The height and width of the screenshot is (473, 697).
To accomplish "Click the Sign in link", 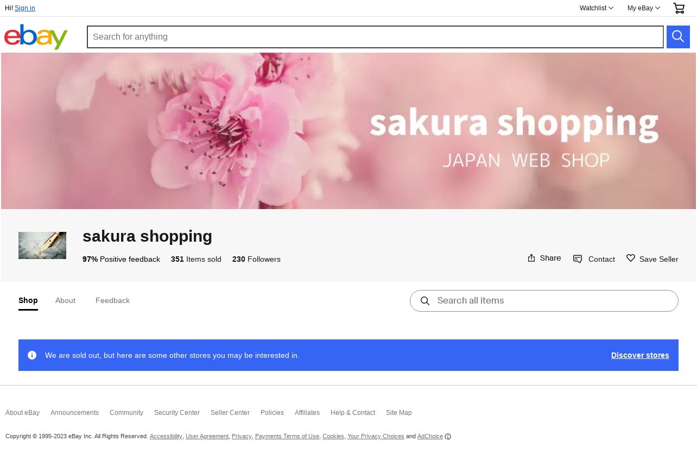I will click(25, 8).
